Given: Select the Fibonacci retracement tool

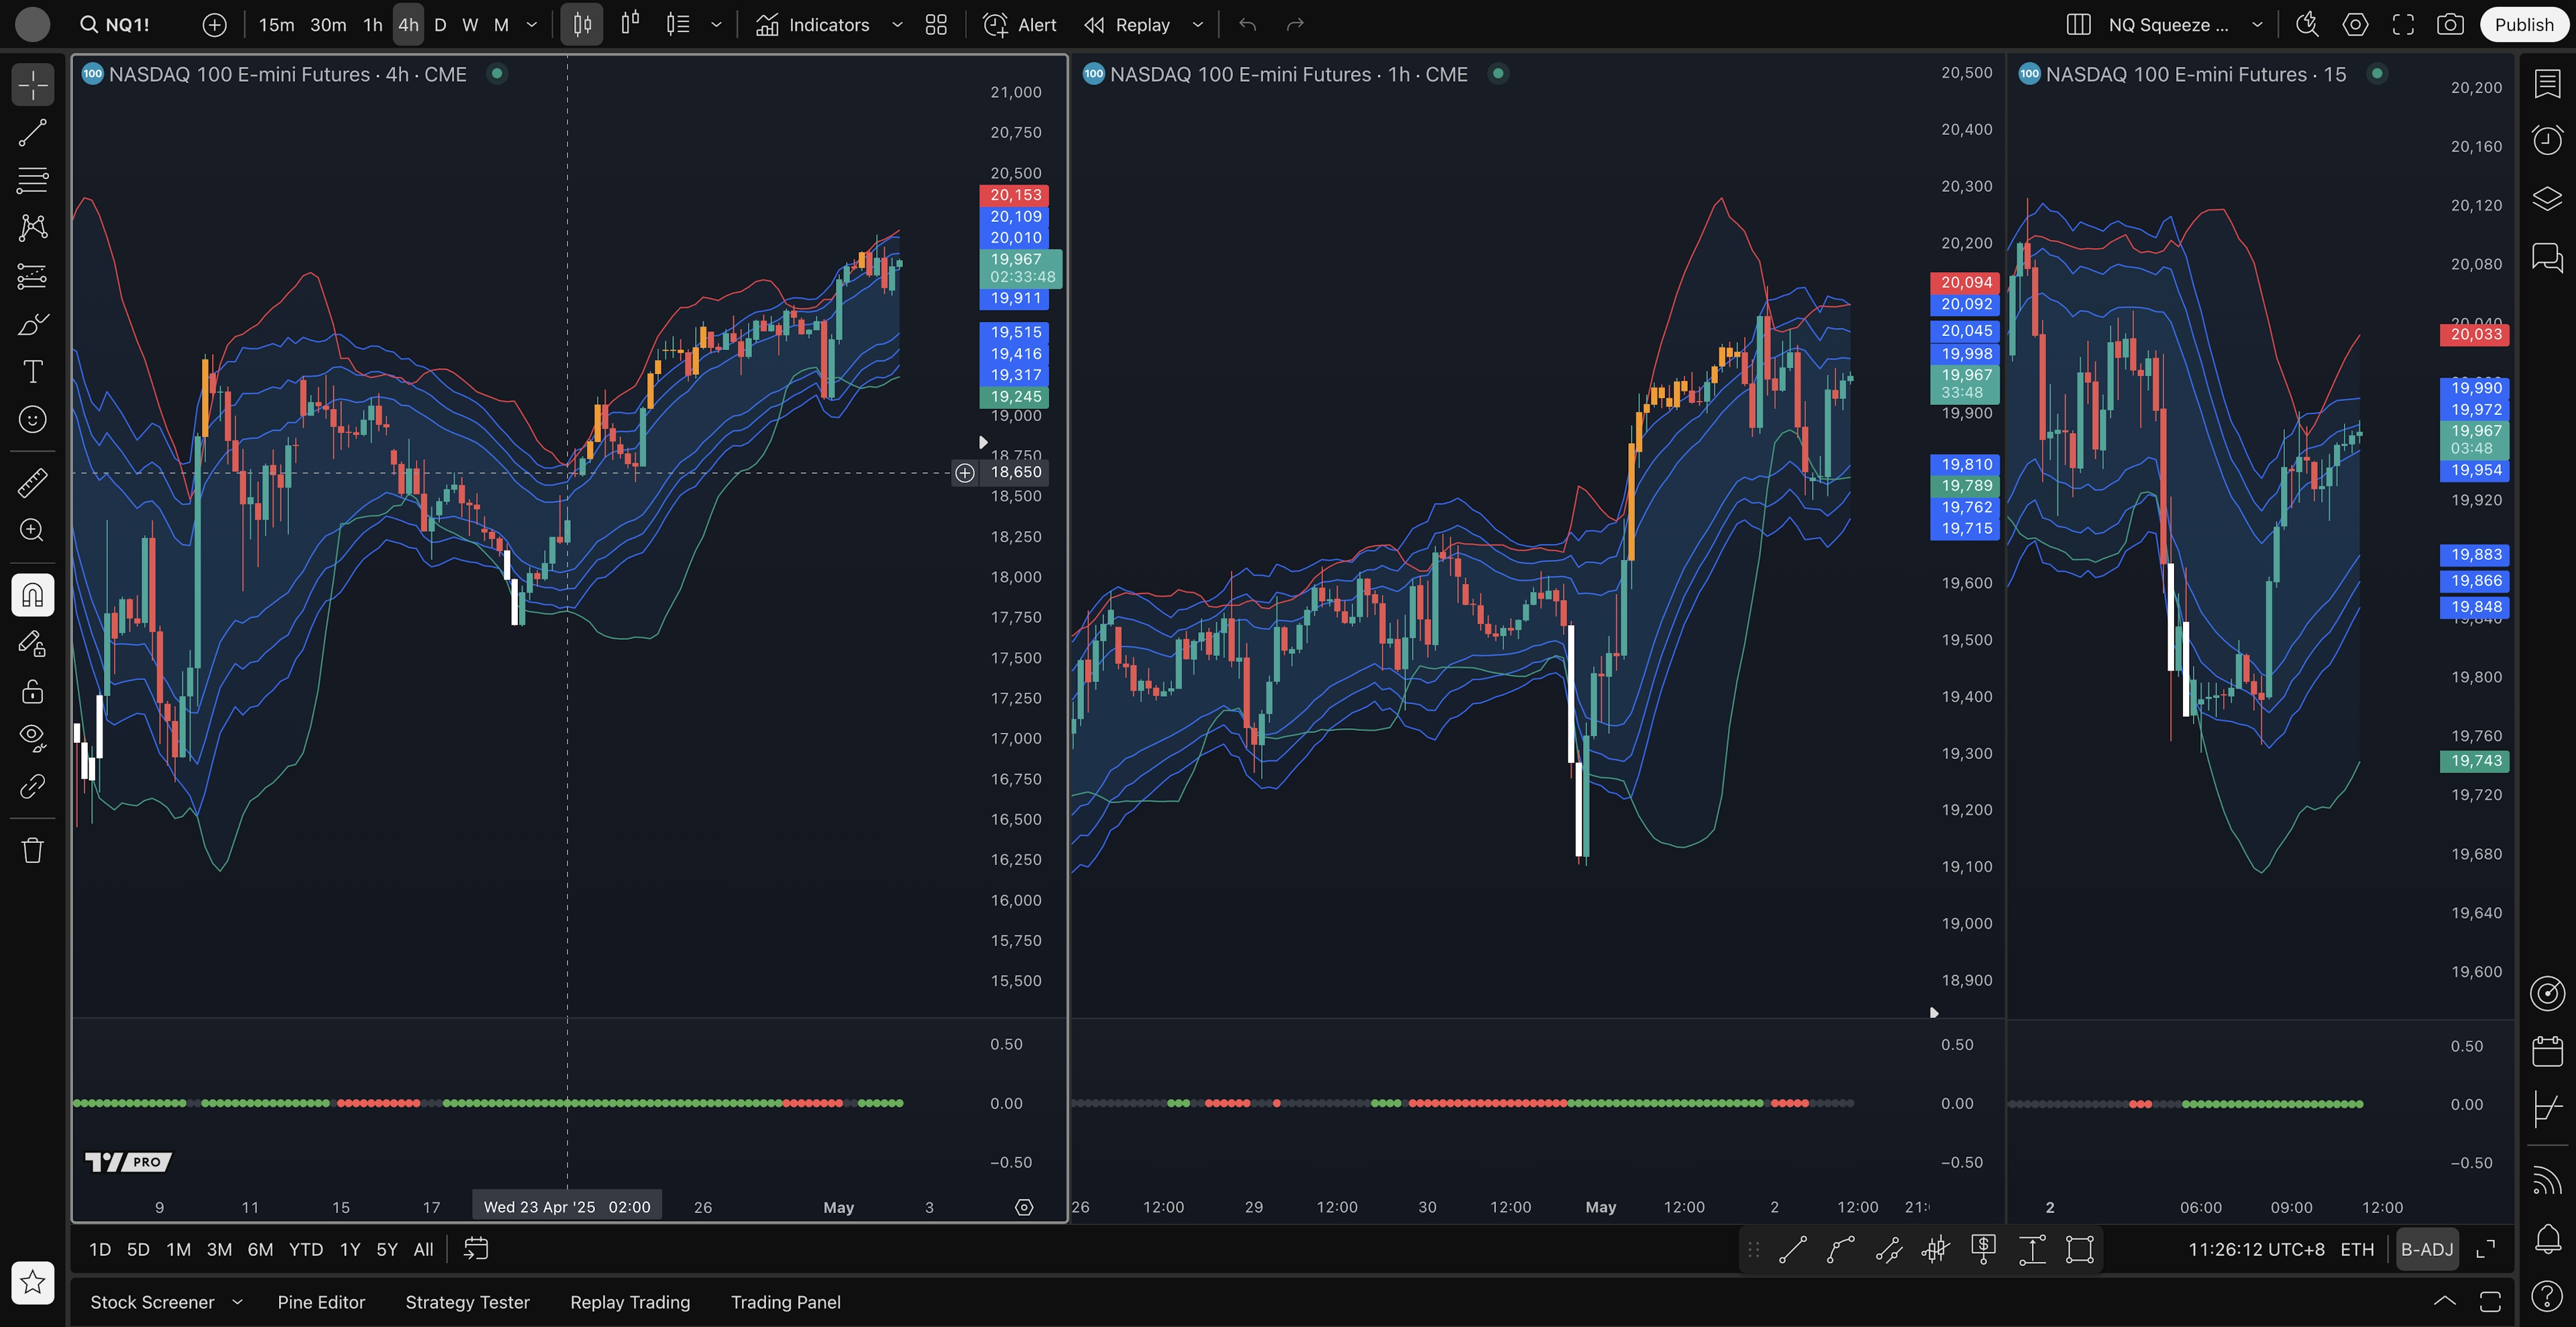Looking at the screenshot, I should pos(32,181).
